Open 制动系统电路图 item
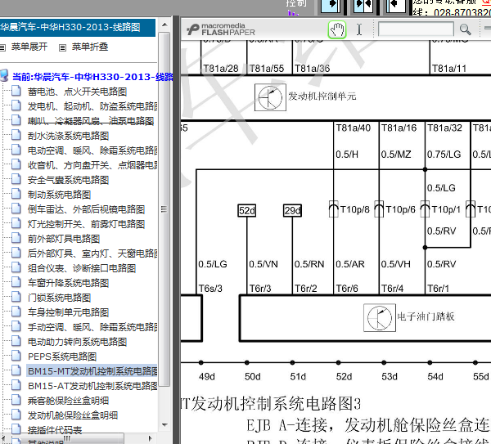491x444 pixels. 59,195
